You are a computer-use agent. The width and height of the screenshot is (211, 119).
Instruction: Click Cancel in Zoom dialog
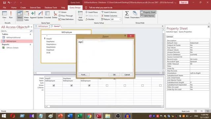127,75
